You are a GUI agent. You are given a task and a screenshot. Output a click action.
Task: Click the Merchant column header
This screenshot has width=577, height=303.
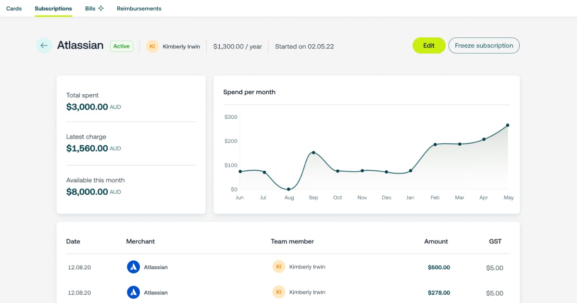(x=140, y=241)
